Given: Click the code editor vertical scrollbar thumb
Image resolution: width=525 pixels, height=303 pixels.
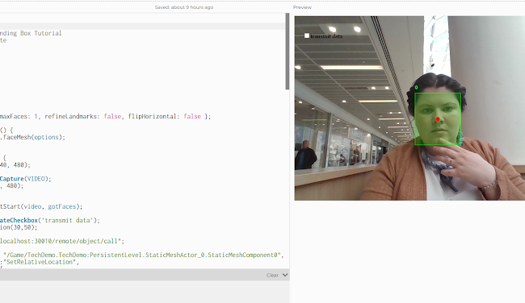Looking at the screenshot, I should click(x=288, y=51).
